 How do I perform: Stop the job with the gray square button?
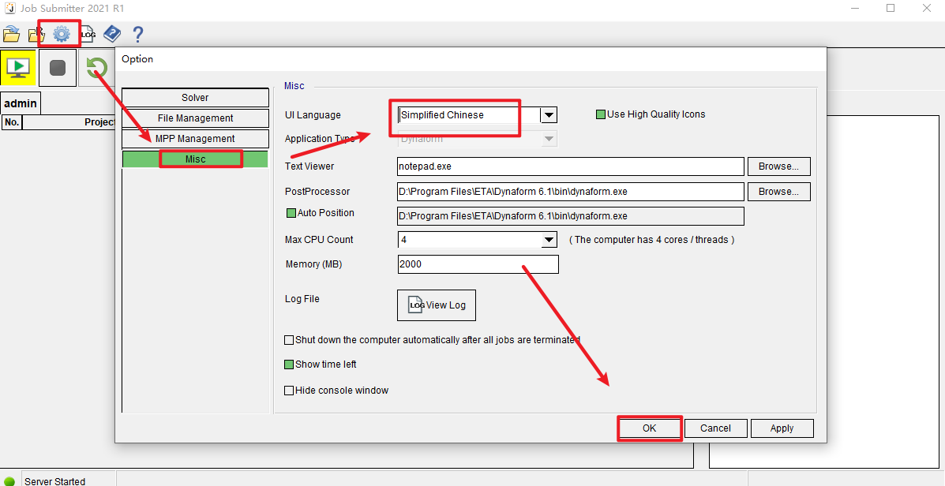point(58,67)
